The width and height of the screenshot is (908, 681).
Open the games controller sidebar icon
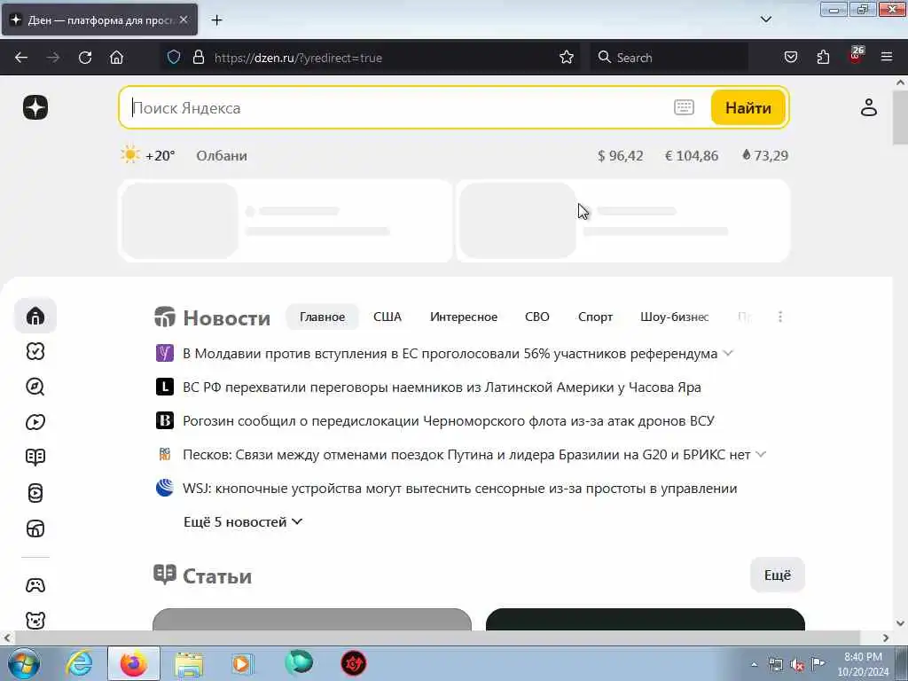[x=35, y=585]
